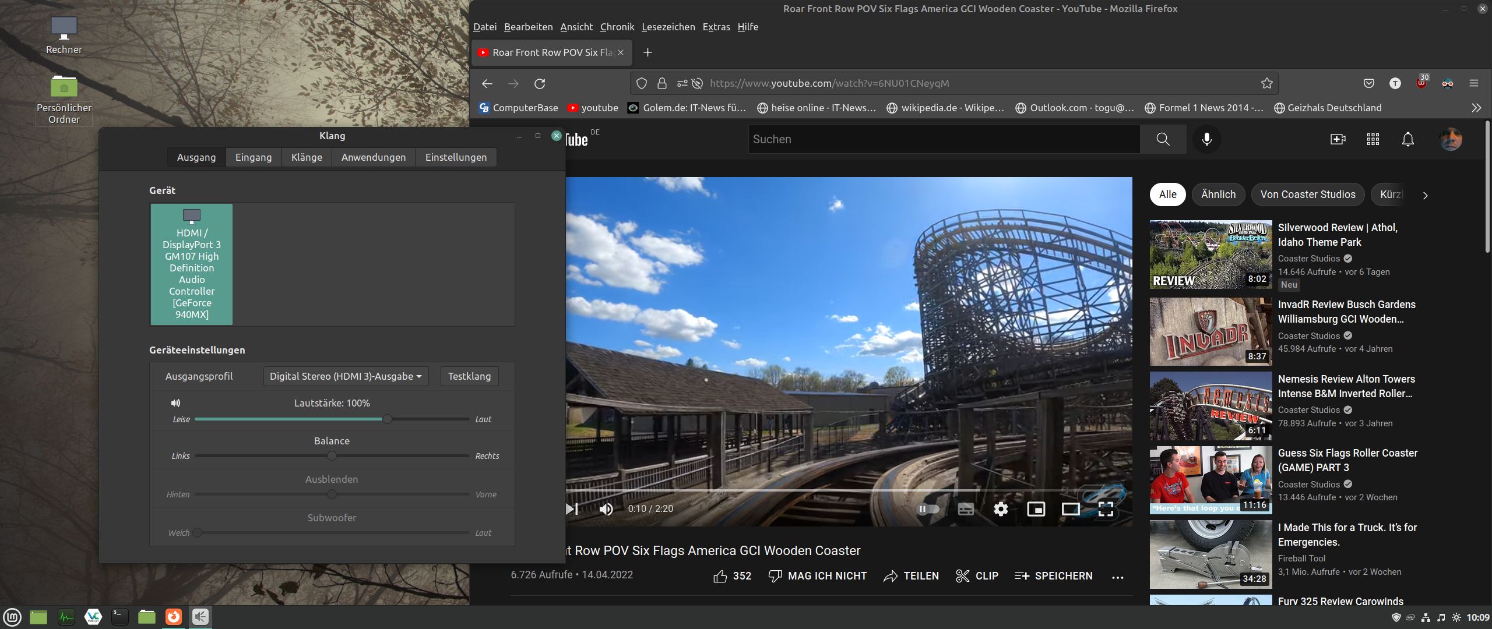Click the Lautstärke volume slider handle

tap(387, 419)
